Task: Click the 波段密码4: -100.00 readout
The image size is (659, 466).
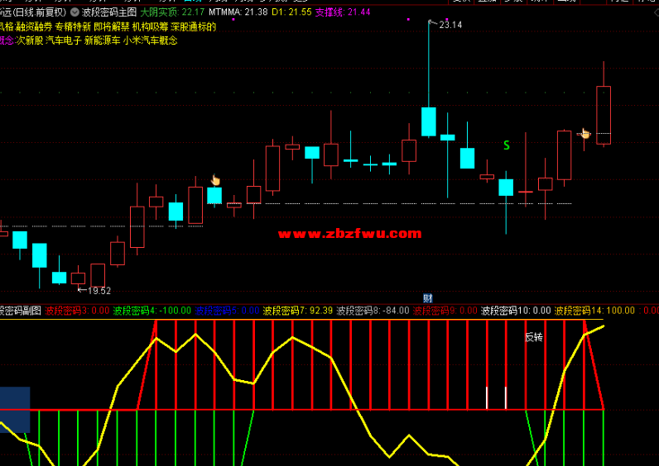Action: coord(152,311)
